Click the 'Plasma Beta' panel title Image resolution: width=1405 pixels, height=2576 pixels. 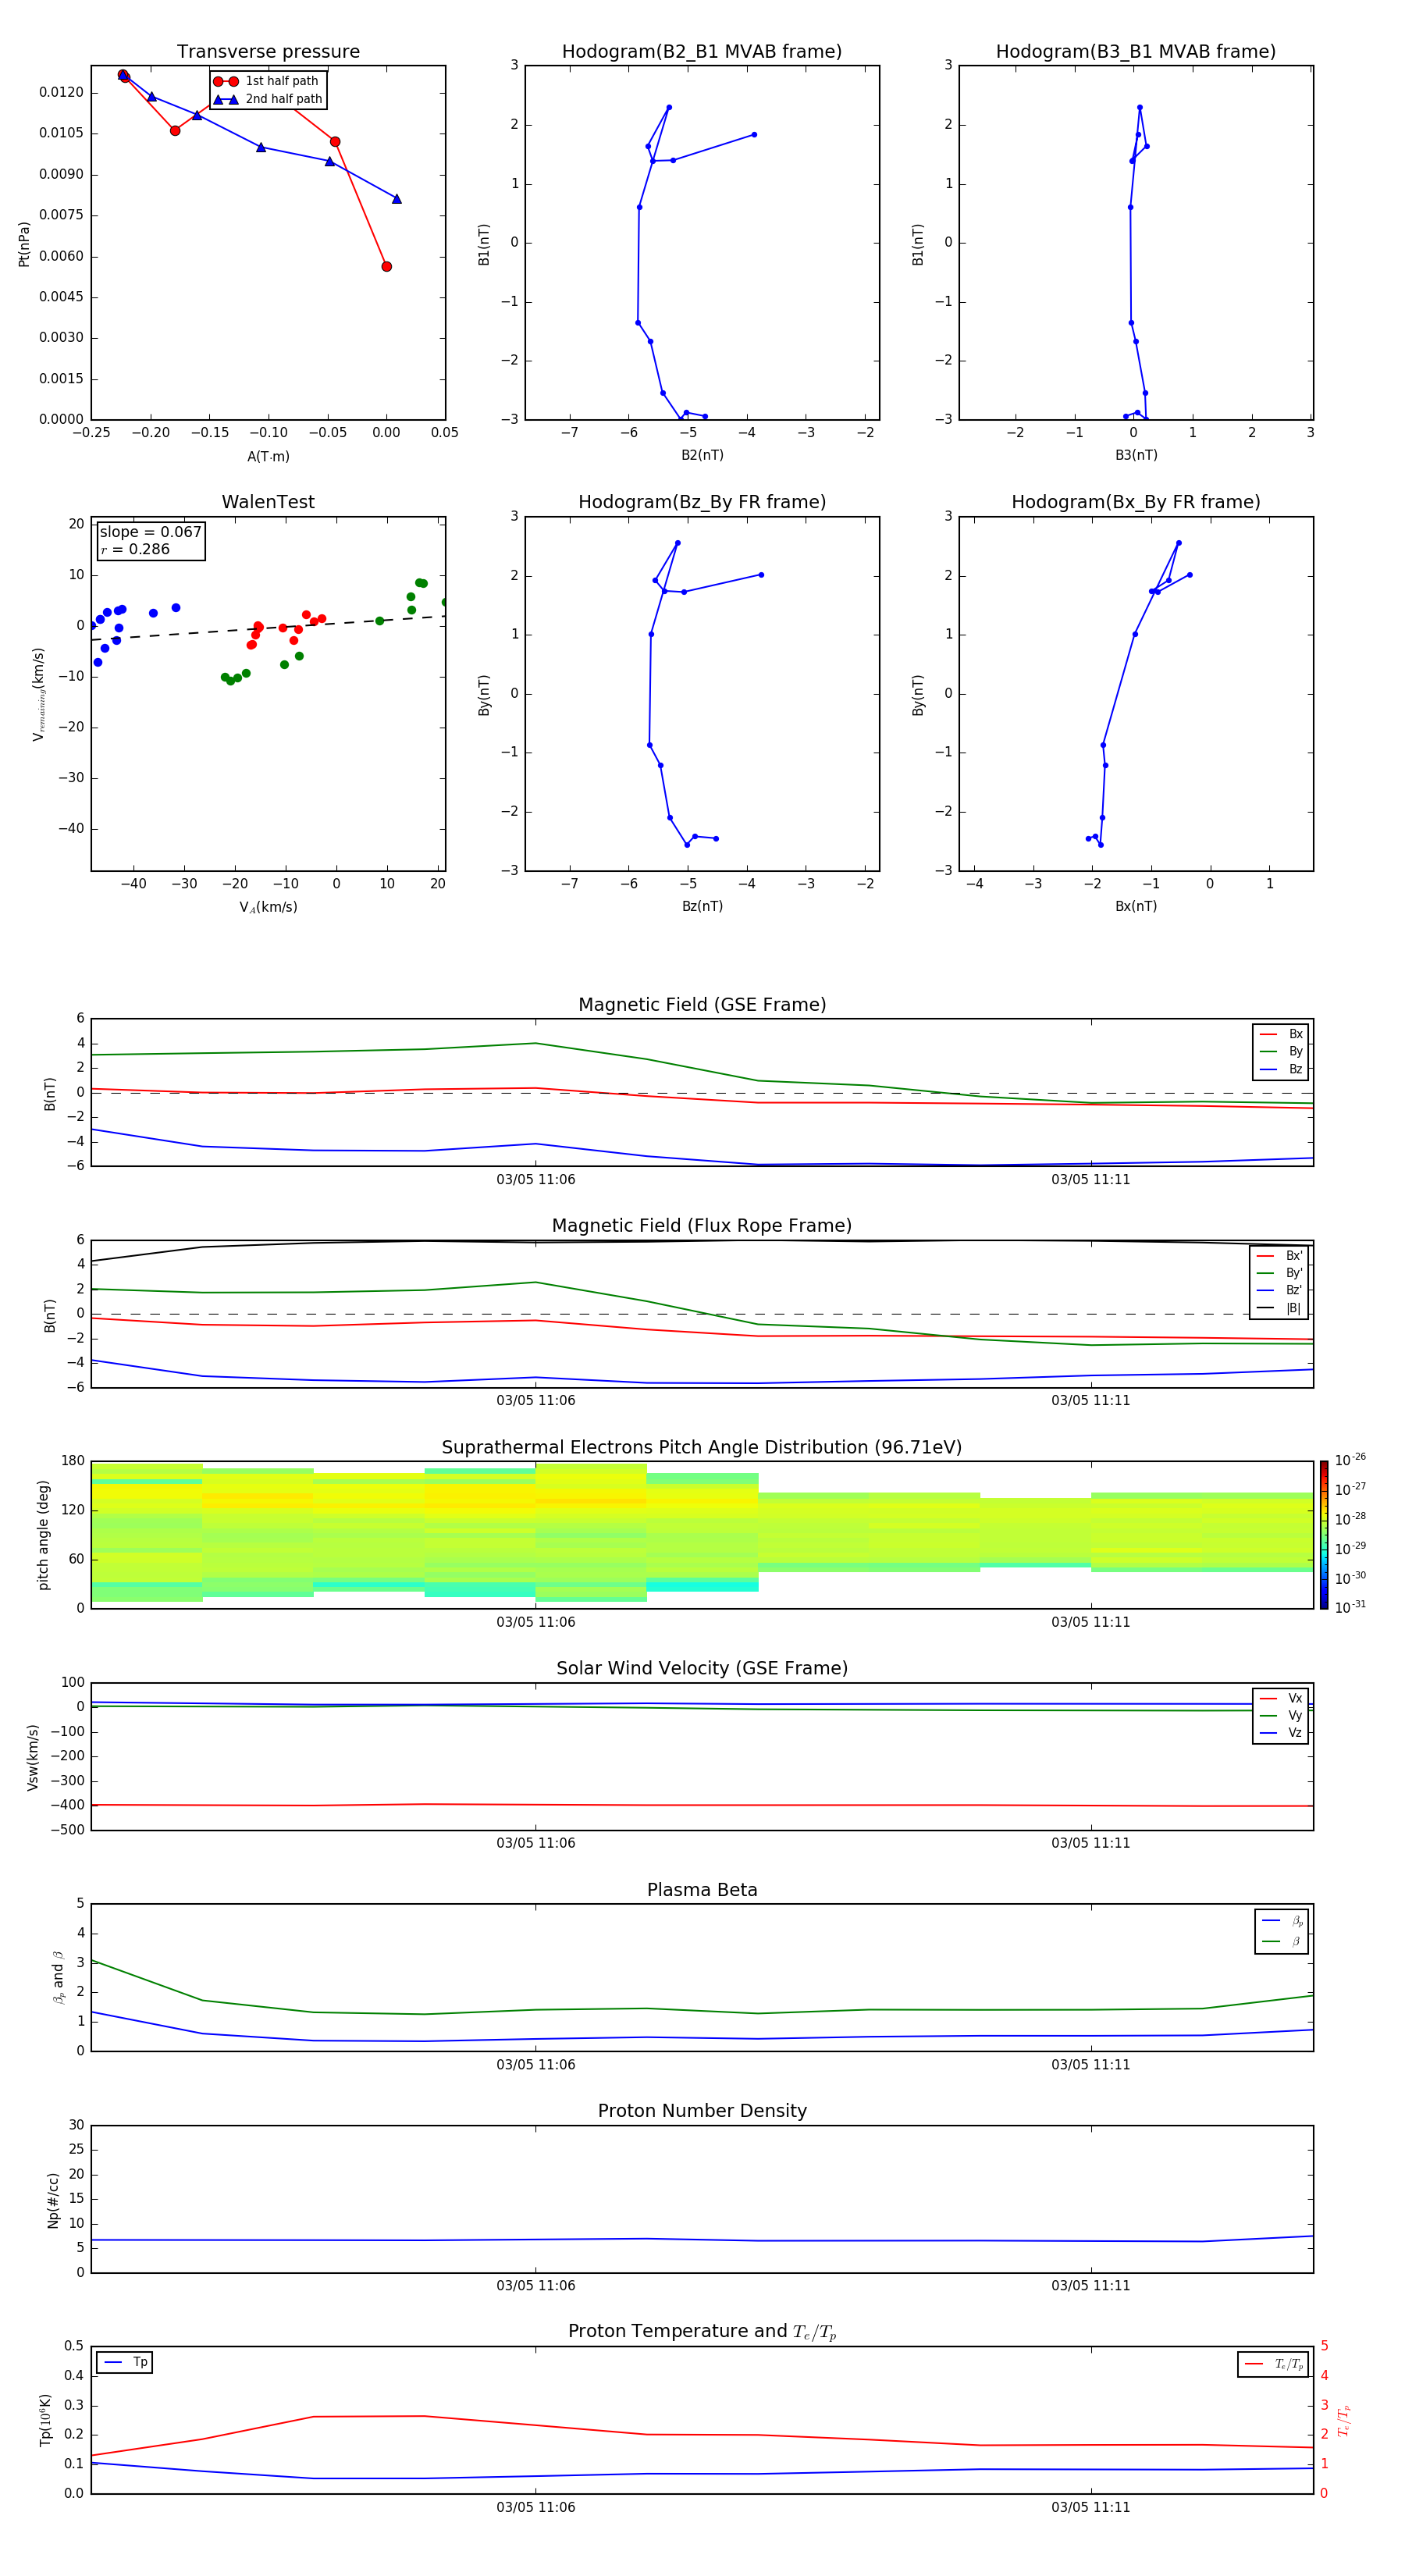pos(702,1890)
